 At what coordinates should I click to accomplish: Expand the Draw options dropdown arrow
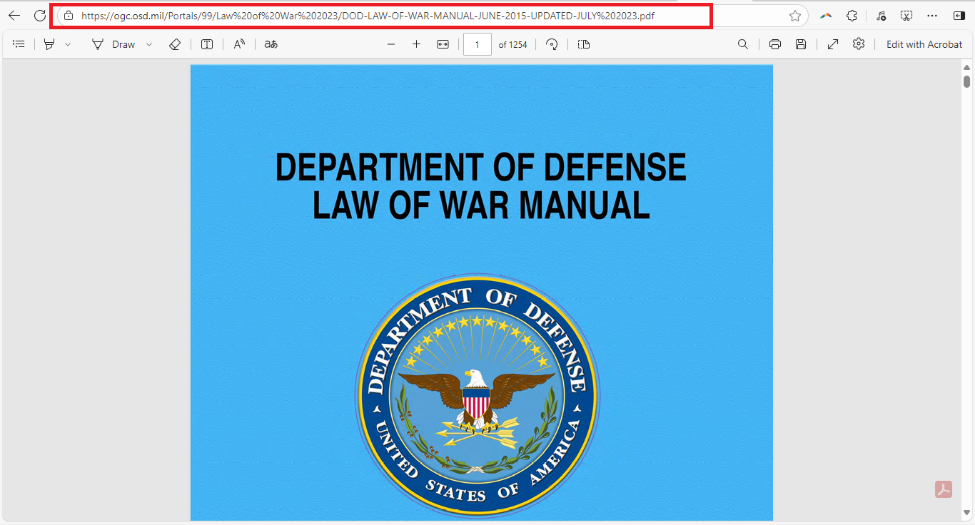(149, 44)
